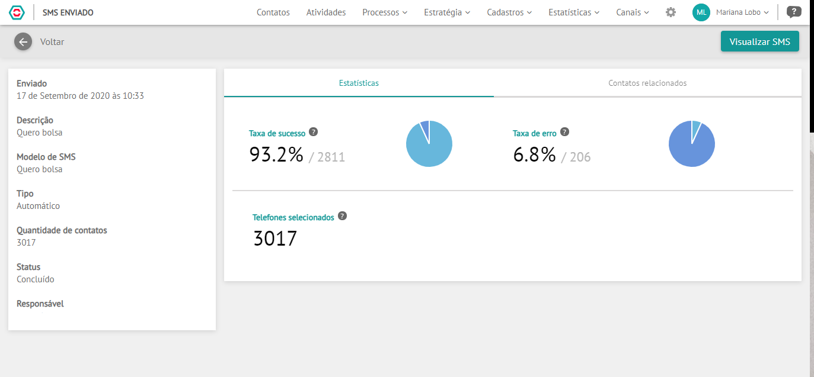
Task: Open Mariana Lobo user menu
Action: point(743,12)
